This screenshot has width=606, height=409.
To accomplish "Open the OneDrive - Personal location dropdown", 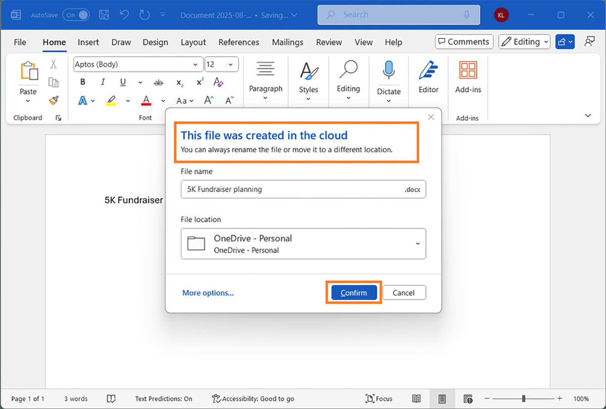I will [x=304, y=244].
